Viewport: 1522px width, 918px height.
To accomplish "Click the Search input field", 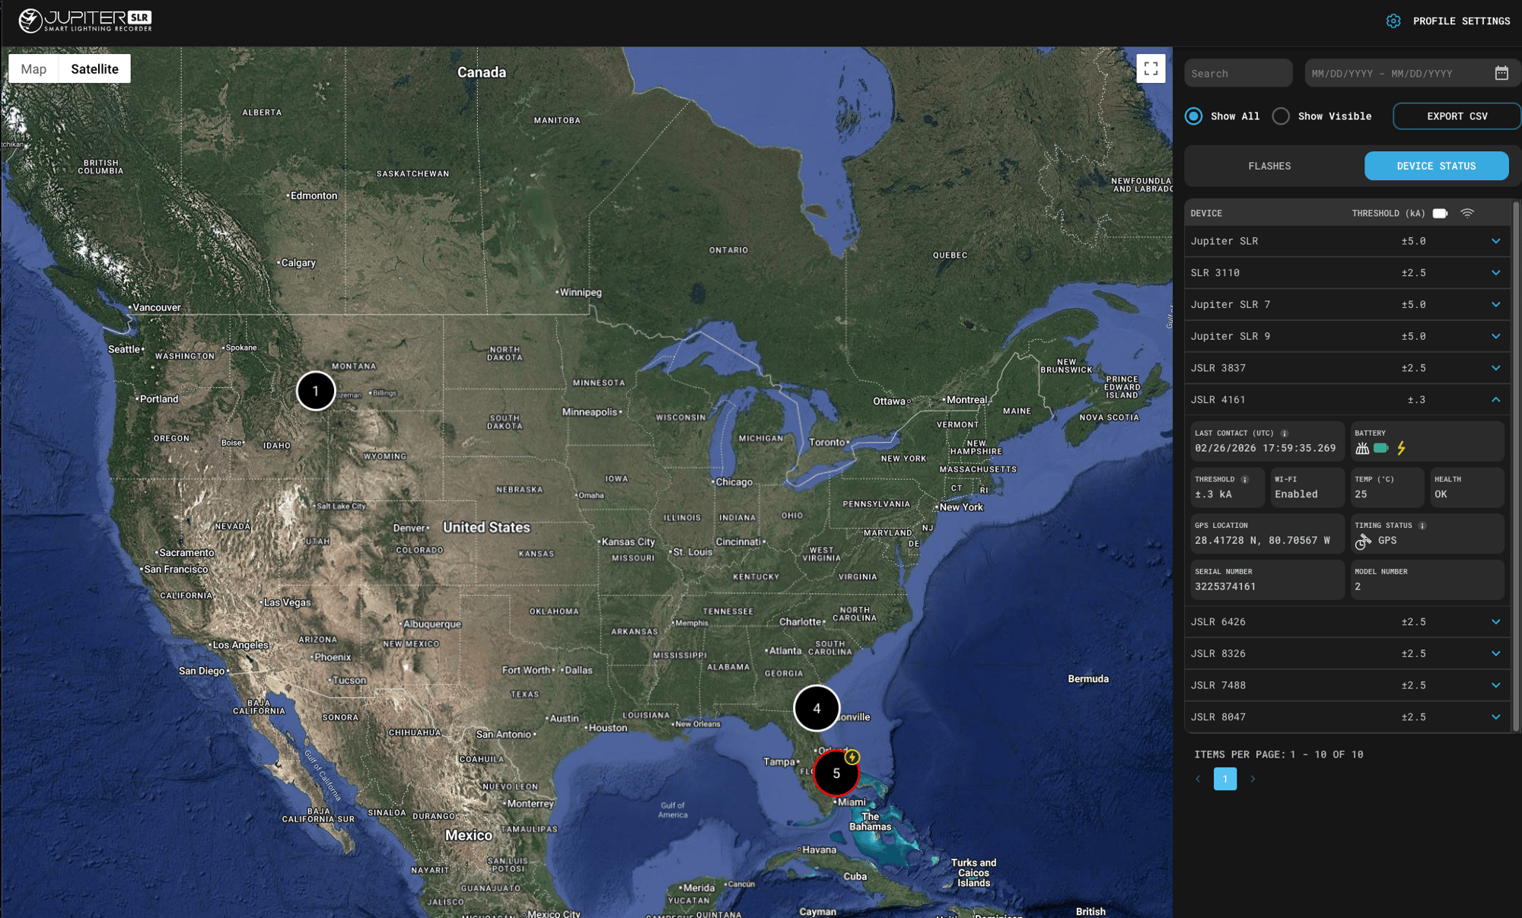I will pyautogui.click(x=1237, y=74).
